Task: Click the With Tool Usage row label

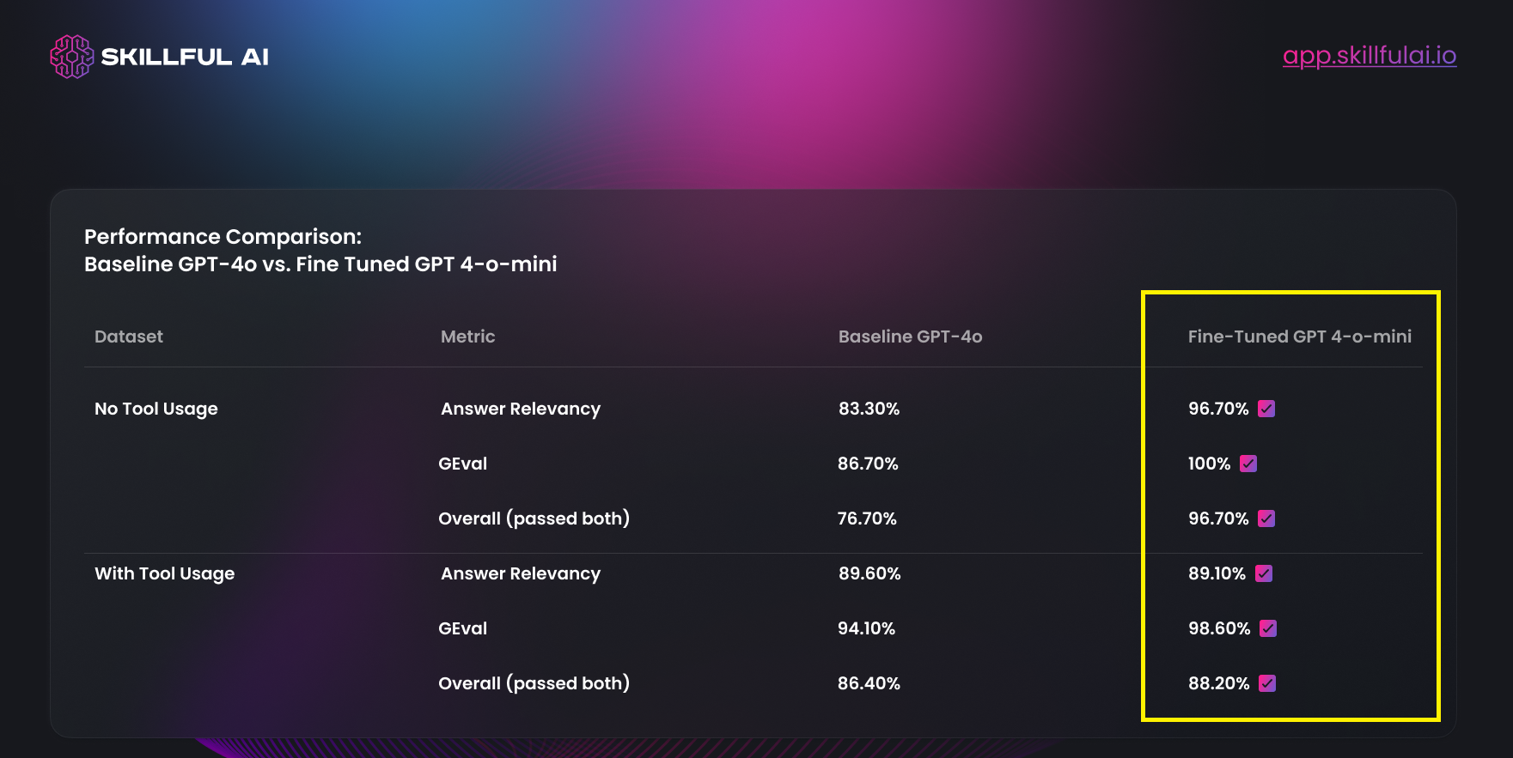Action: coord(164,573)
